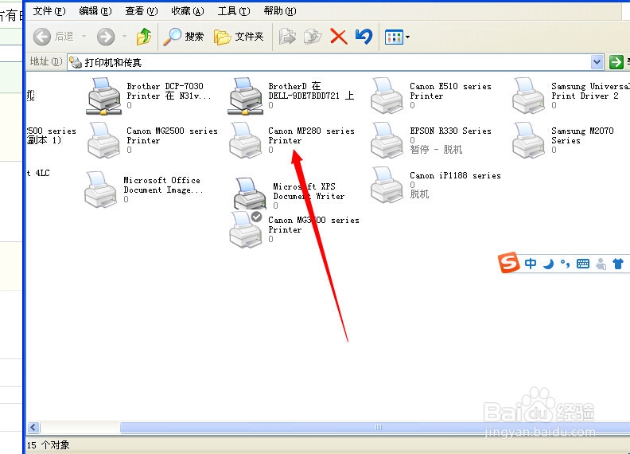Select the Samsung Universal Print Driver 2 icon
This screenshot has height=454, width=630.
pos(528,96)
